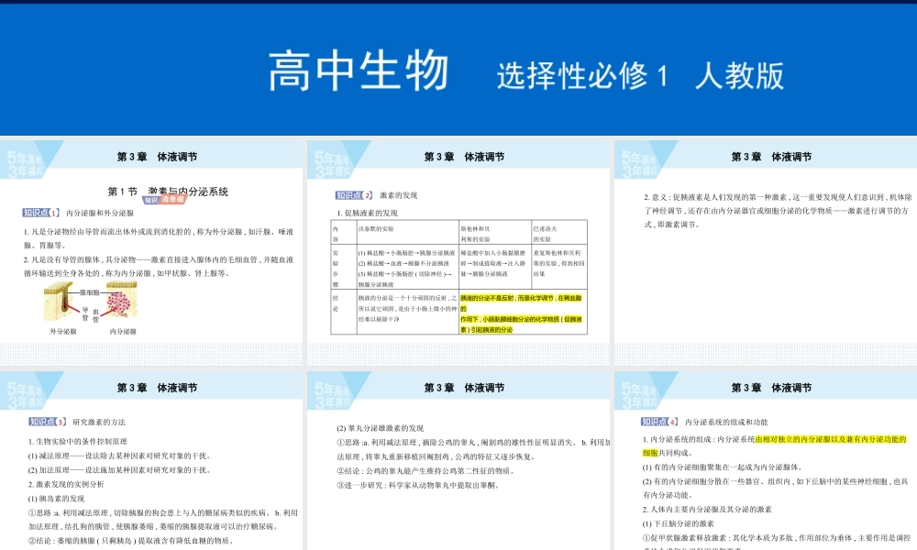Click the 巴甫洛夫的实验 table cell
Image resolution: width=917 pixels, height=550 pixels.
(559, 234)
